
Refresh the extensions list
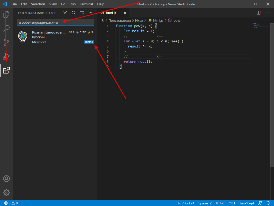click(73, 13)
